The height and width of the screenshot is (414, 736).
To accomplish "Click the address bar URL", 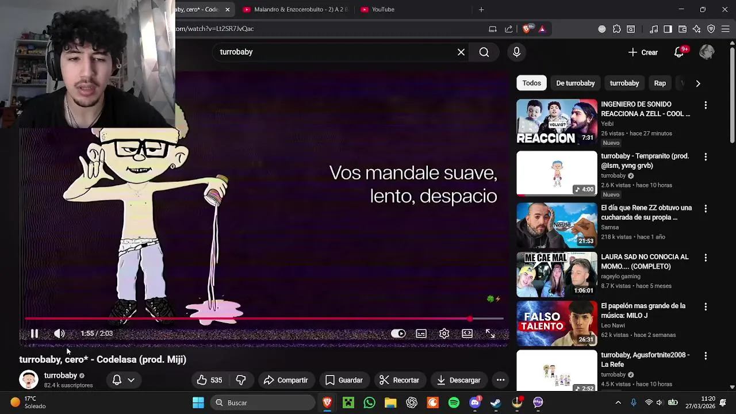I will pos(214,29).
